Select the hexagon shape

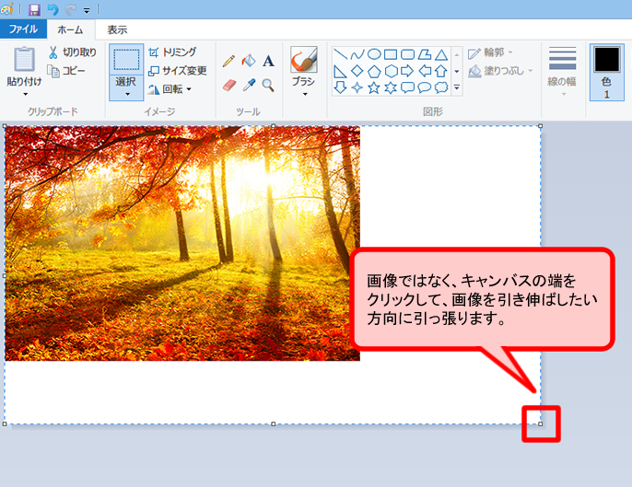tap(391, 71)
